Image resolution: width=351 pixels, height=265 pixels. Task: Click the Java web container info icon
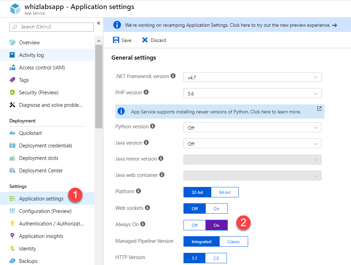point(162,175)
